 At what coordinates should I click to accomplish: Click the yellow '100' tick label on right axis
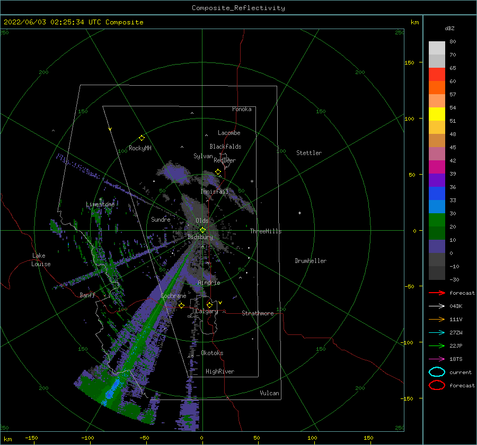pyautogui.click(x=409, y=119)
